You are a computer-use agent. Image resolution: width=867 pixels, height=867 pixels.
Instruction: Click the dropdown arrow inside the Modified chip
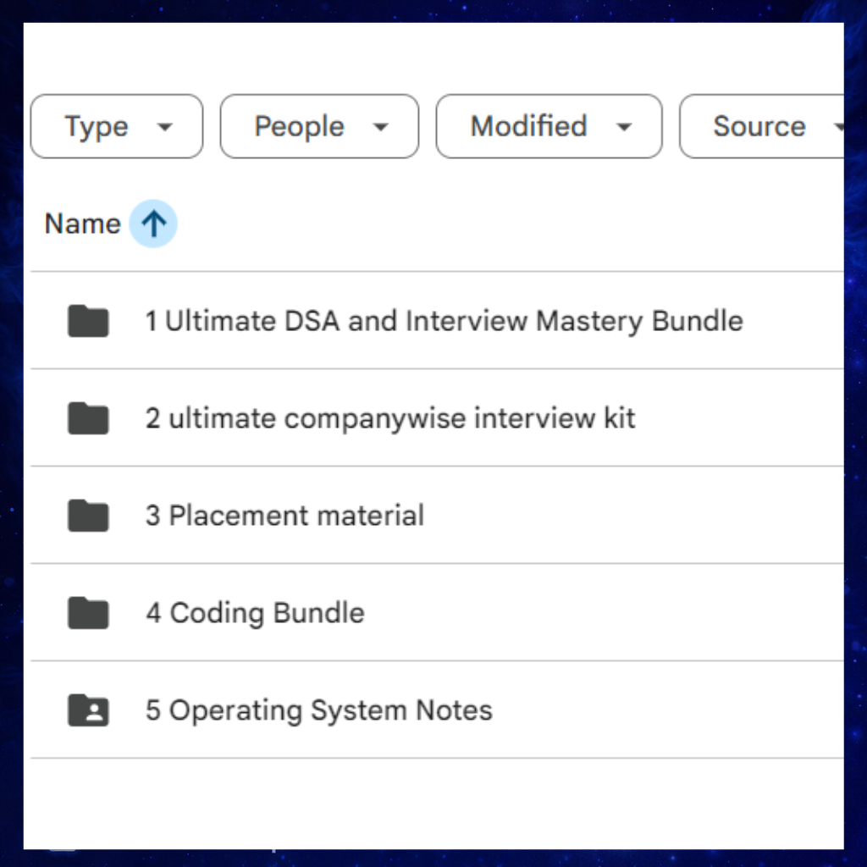coord(624,128)
